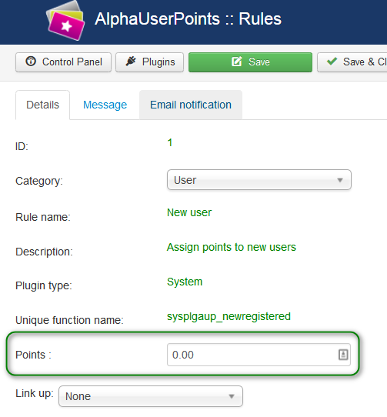Screen dimensions: 387x417
Task: Click the Plugin type value System
Action: tap(185, 282)
